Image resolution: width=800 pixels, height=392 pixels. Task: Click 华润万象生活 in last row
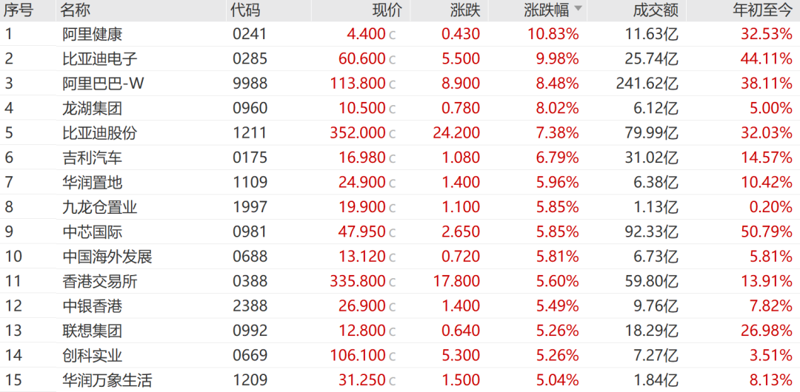pyautogui.click(x=107, y=380)
